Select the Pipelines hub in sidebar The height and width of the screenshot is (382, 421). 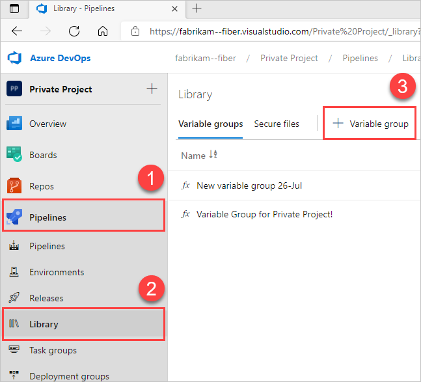tap(83, 217)
